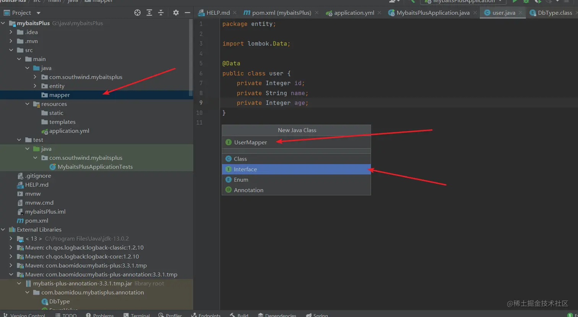578x317 pixels.
Task: Click the '@Data' annotation in editor
Action: coord(231,63)
